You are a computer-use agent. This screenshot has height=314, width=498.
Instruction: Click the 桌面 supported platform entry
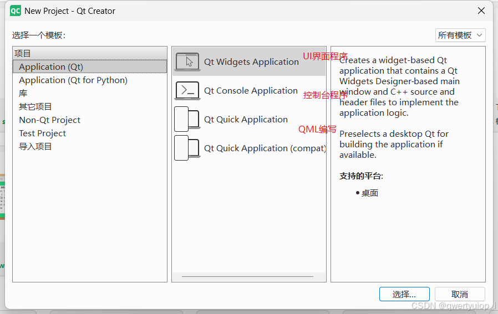370,193
